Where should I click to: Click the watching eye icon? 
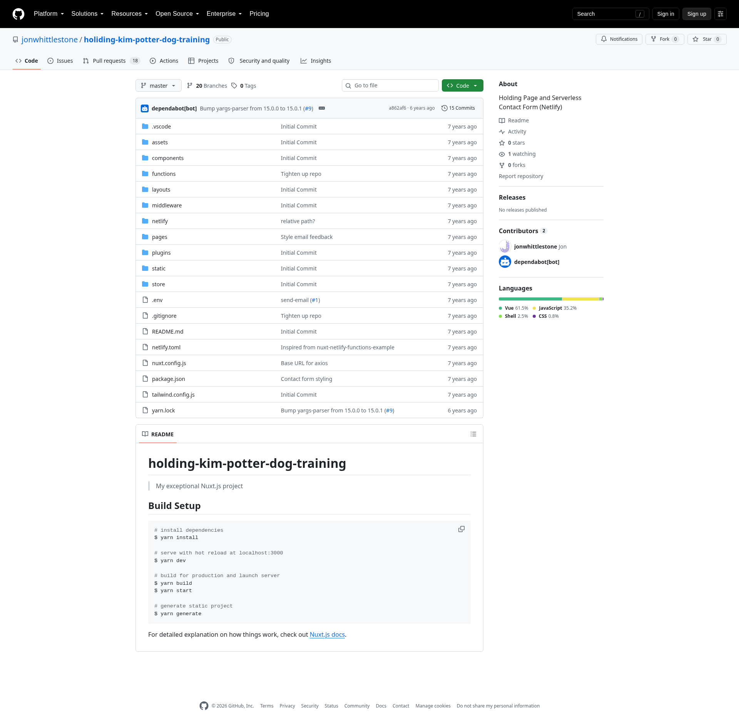pyautogui.click(x=502, y=154)
